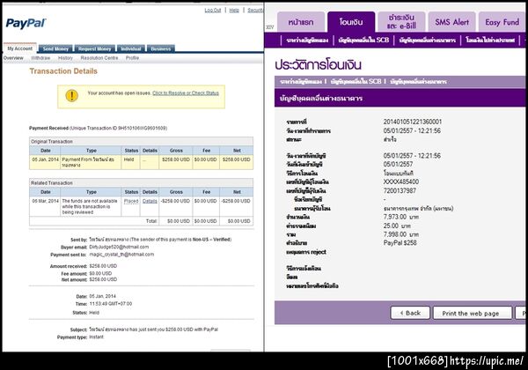The image size is (528, 370).
Task: Select the account number XXXX485400
Action: pos(401,181)
